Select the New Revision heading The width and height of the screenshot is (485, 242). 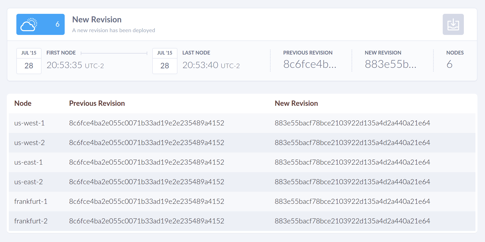click(x=97, y=20)
